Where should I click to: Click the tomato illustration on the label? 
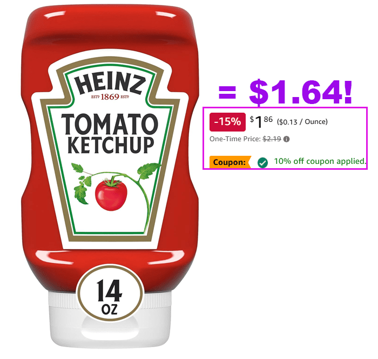(x=111, y=195)
